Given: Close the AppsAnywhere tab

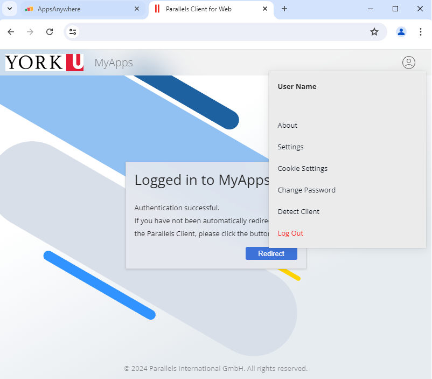Looking at the screenshot, I should pos(137,9).
